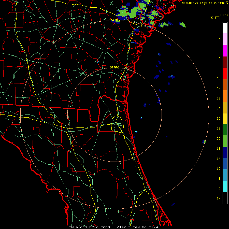
Task: Click the legend value 10
Action: click(x=219, y=169)
